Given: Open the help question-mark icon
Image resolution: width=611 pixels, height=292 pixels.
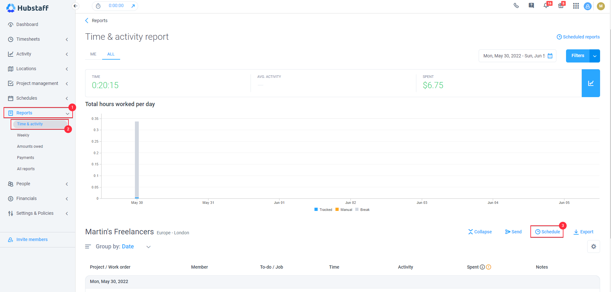Looking at the screenshot, I should coord(531,5).
